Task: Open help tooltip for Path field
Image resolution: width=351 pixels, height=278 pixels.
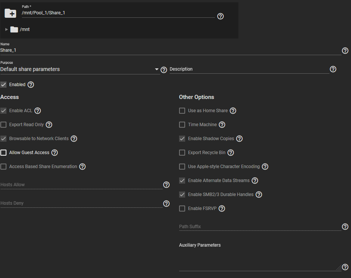Action: pyautogui.click(x=221, y=16)
